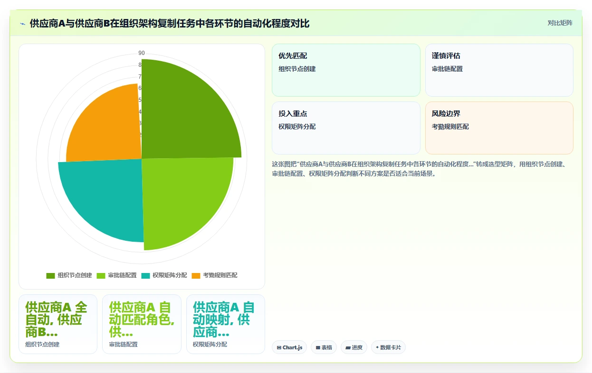Click the 数据卡片 tag
The height and width of the screenshot is (373, 592).
[388, 347]
